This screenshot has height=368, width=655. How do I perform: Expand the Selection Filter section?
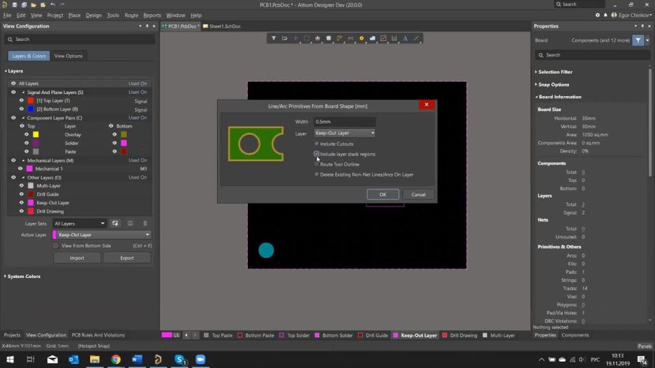(x=536, y=72)
